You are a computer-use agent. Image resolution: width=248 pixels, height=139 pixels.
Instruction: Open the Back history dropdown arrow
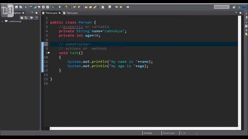[x=124, y=7]
